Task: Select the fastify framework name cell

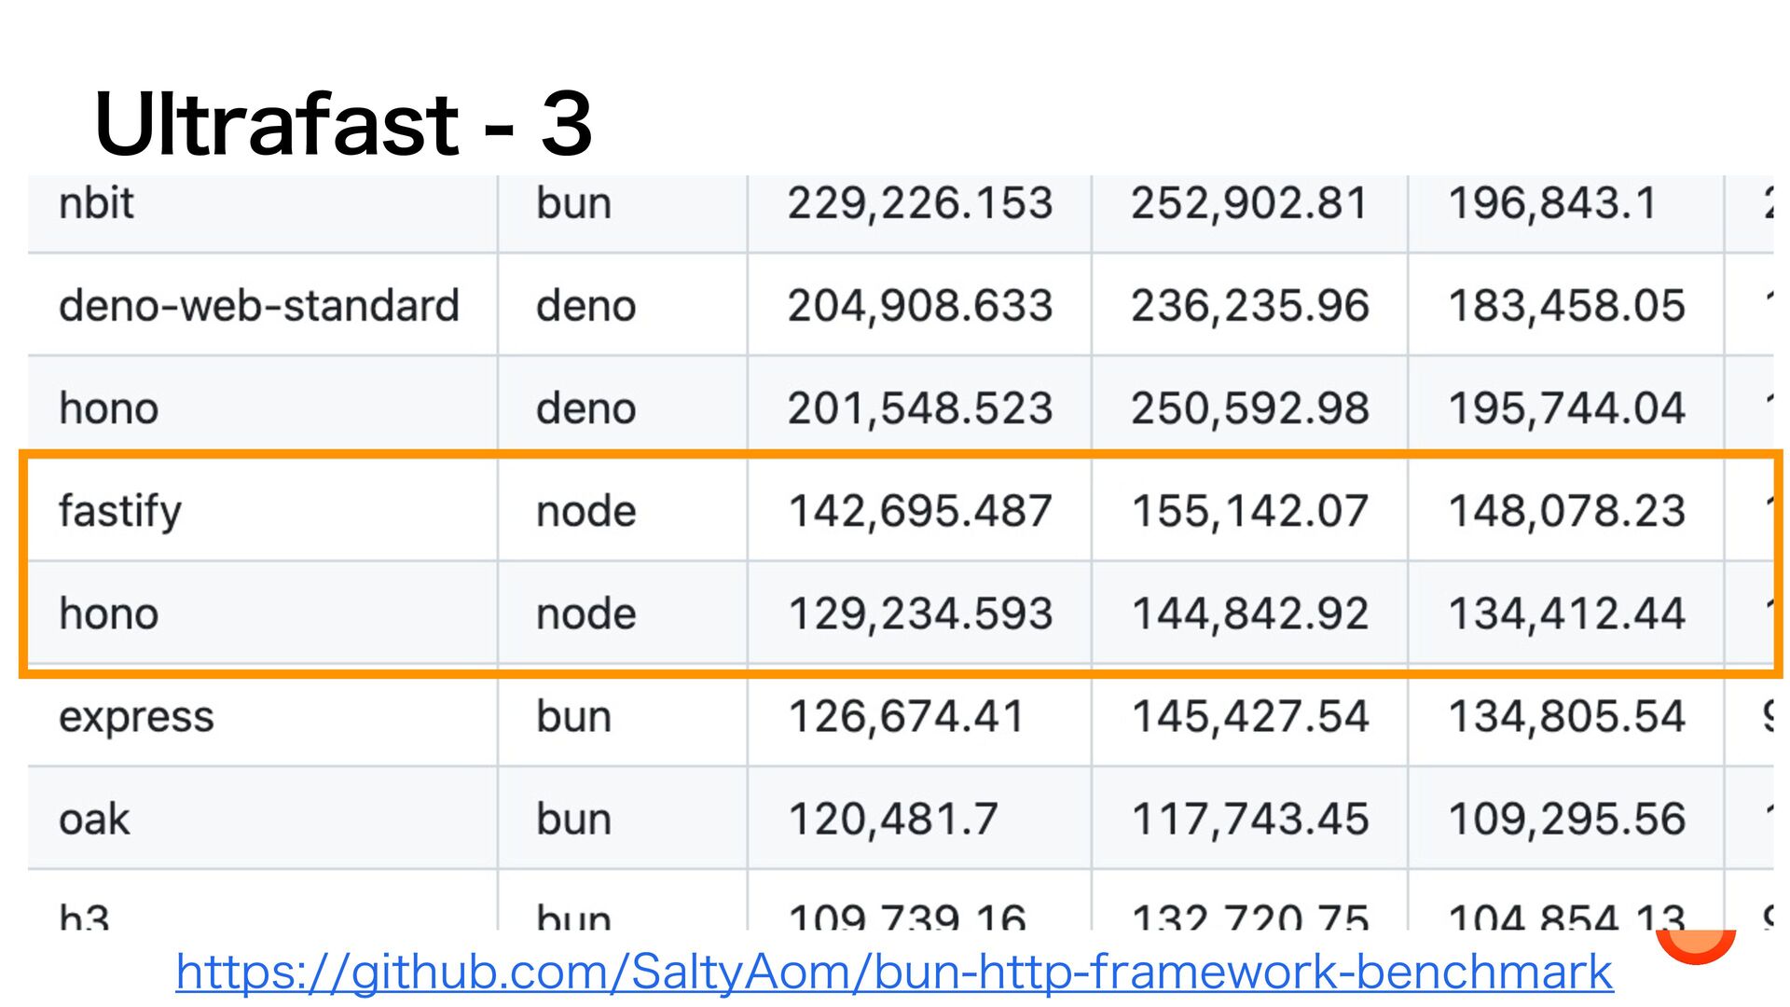Action: 120,511
